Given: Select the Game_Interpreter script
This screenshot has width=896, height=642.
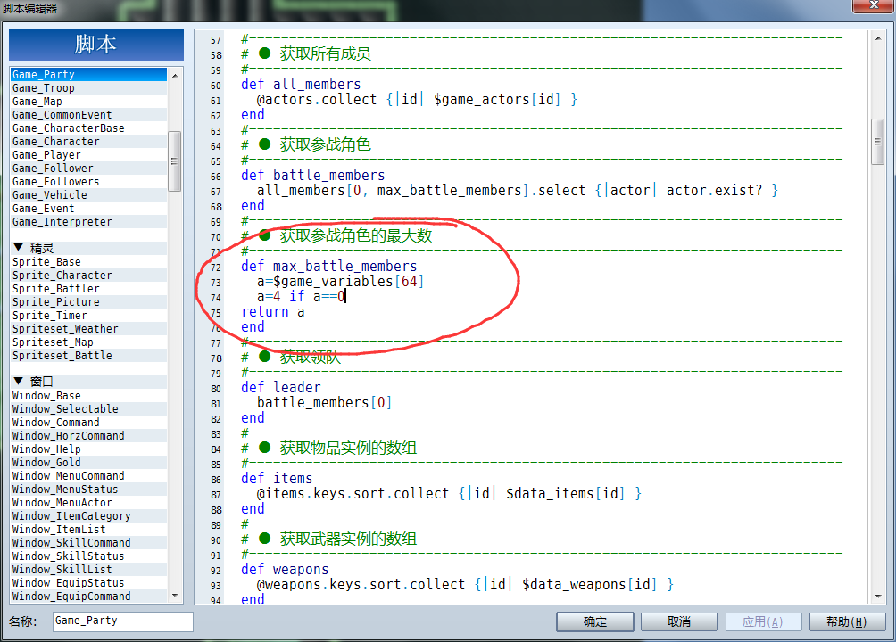Looking at the screenshot, I should pyautogui.click(x=88, y=222).
